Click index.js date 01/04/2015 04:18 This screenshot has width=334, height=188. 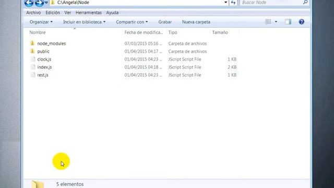click(x=144, y=67)
